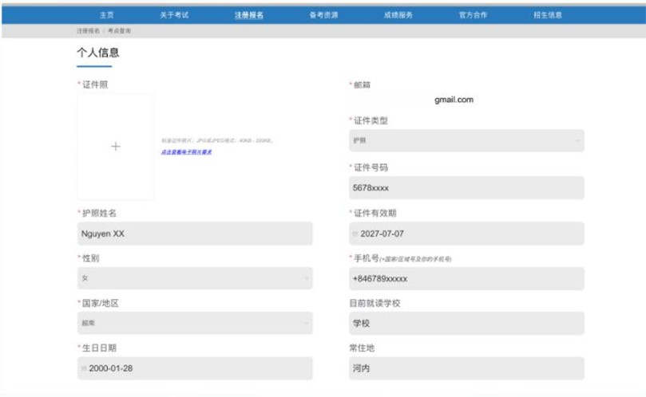Image resolution: width=646 pixels, height=397 pixels.
Task: Open 备考资源 in the navigation bar
Action: point(323,15)
